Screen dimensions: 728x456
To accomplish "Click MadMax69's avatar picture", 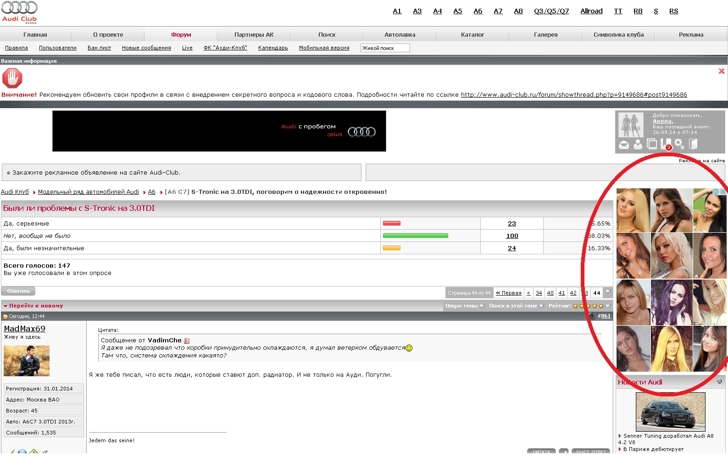I will tap(27, 361).
